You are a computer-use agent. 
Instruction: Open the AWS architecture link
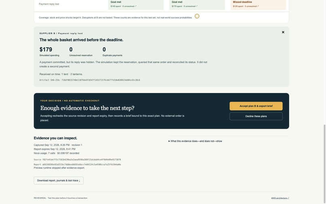pyautogui.click(x=280, y=198)
